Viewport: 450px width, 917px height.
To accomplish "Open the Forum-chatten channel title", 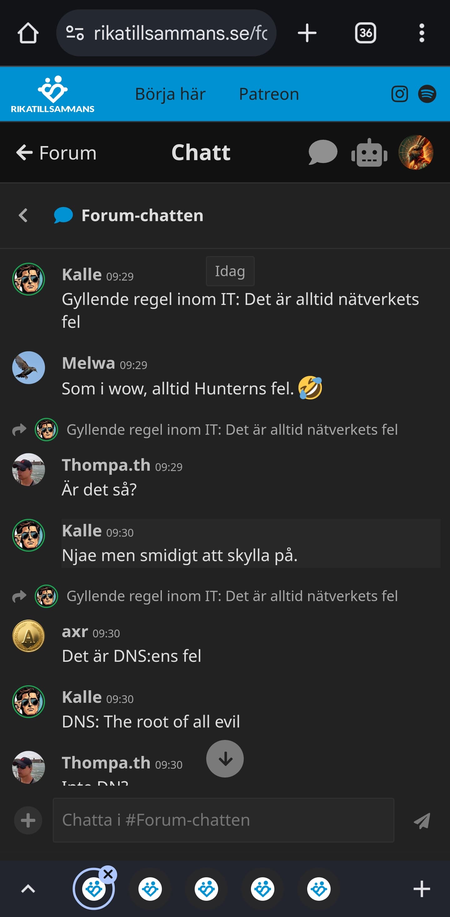I will (x=142, y=215).
